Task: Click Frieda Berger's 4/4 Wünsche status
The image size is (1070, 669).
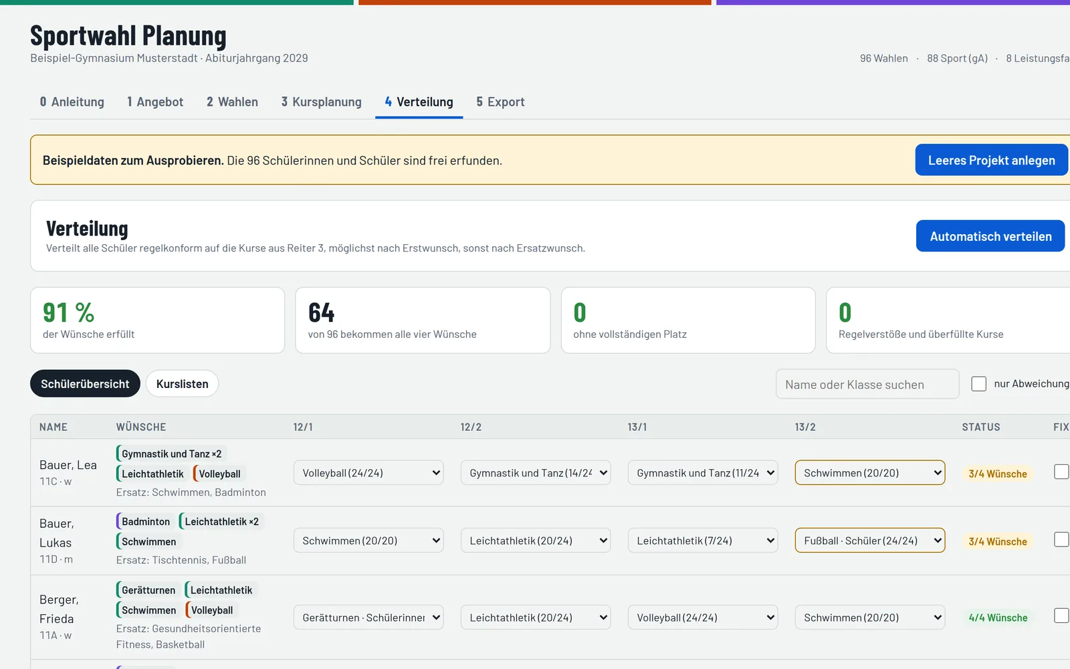Action: [998, 617]
